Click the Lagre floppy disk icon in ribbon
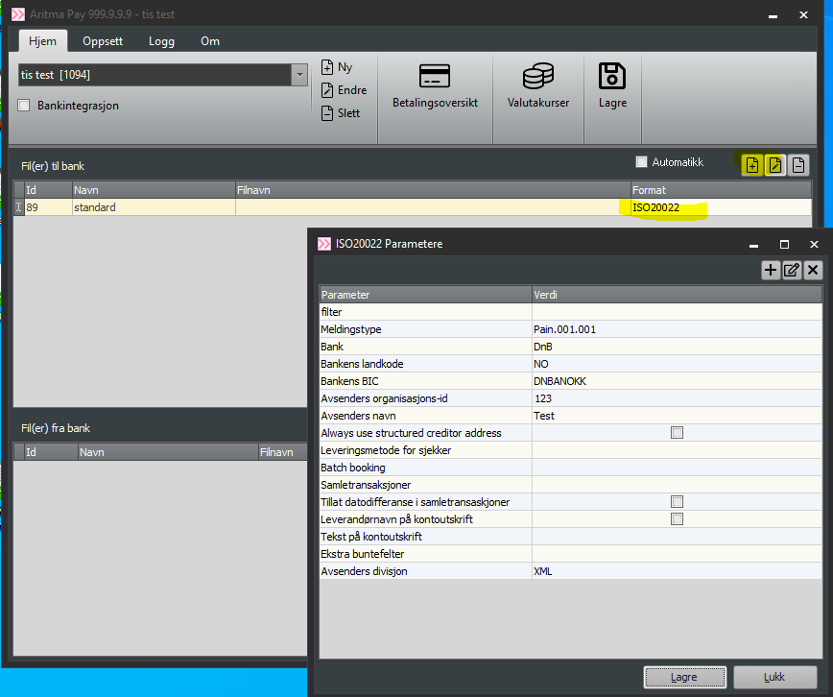This screenshot has width=833, height=697. click(x=612, y=86)
